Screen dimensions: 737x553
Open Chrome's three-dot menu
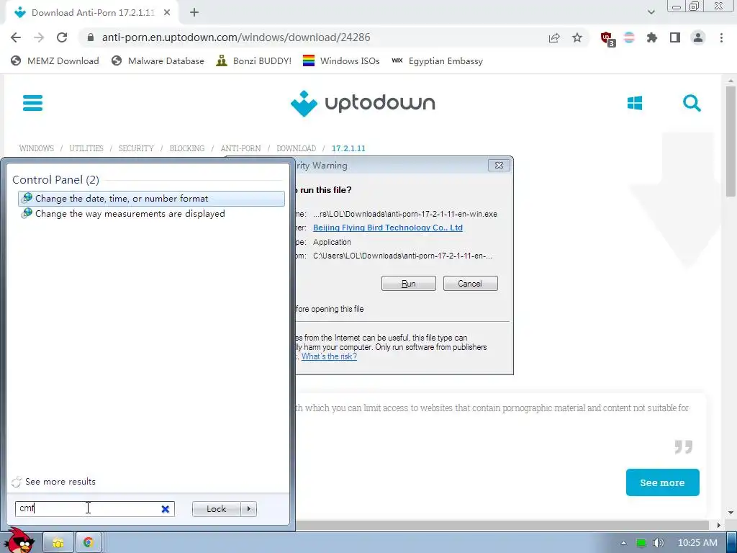(721, 37)
